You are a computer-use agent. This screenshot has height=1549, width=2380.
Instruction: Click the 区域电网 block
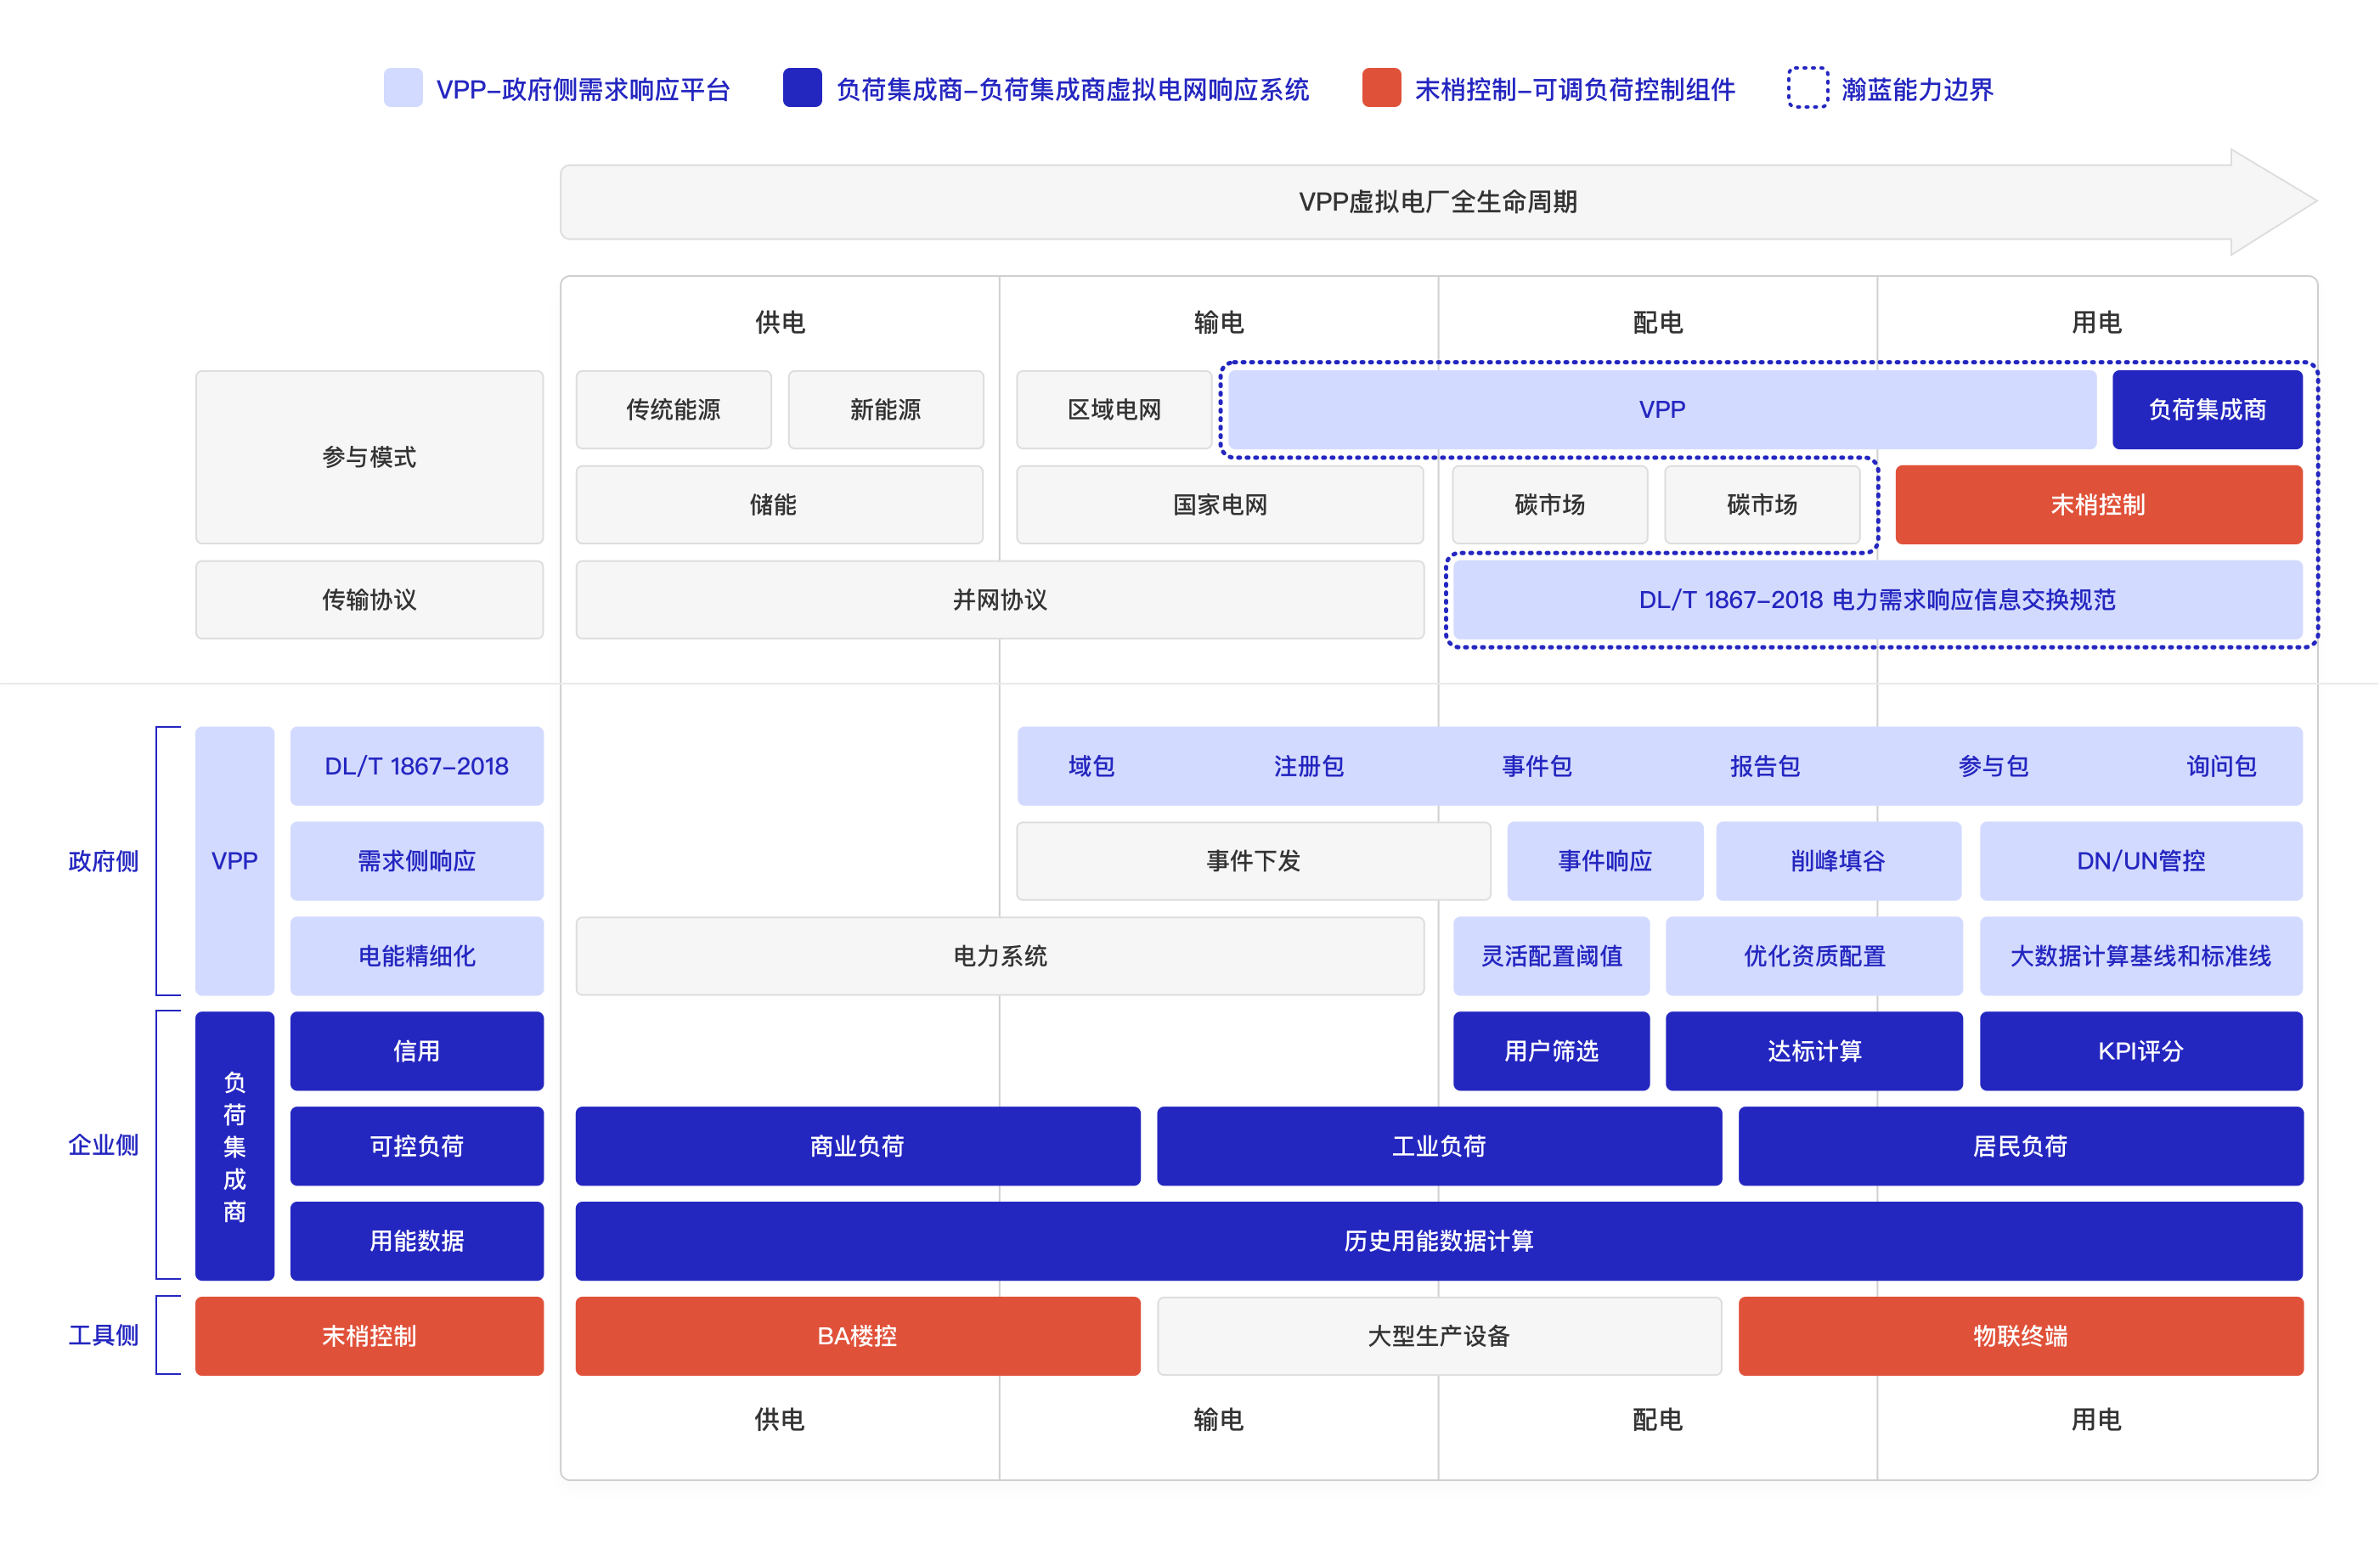1114,409
